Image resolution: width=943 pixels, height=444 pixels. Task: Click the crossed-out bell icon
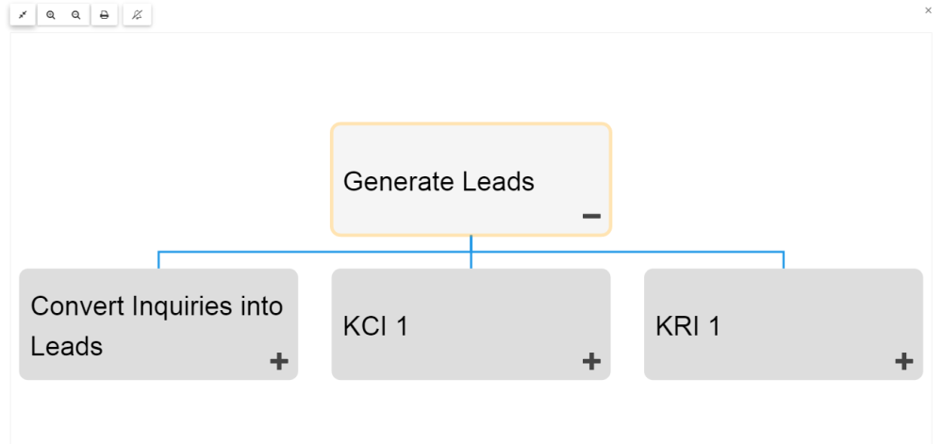click(x=137, y=15)
